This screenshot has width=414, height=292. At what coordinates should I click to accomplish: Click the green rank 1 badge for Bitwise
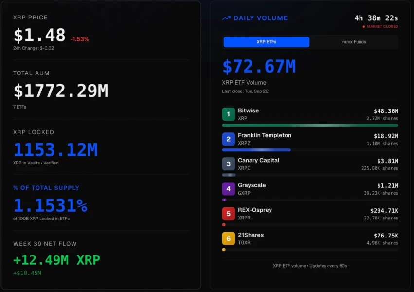pos(228,114)
